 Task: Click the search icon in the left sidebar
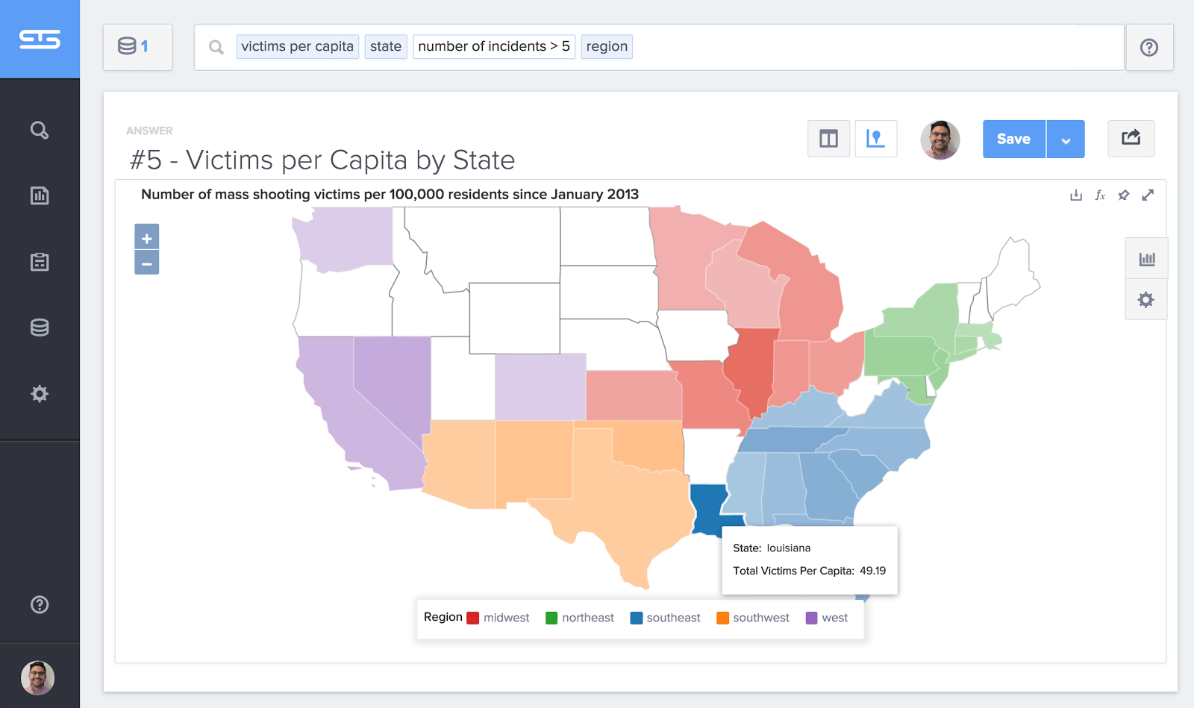pos(40,131)
